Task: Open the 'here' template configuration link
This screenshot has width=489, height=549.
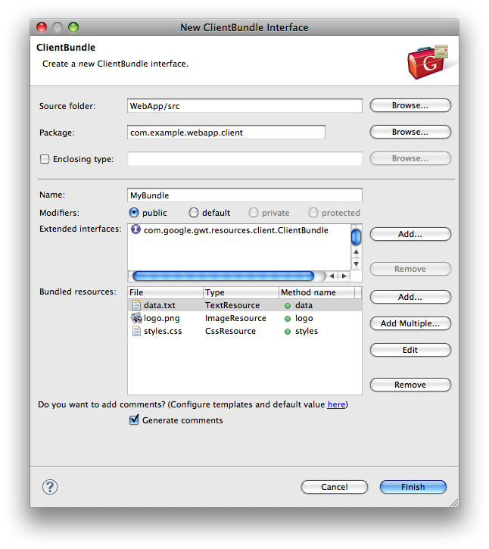Action: (336, 405)
